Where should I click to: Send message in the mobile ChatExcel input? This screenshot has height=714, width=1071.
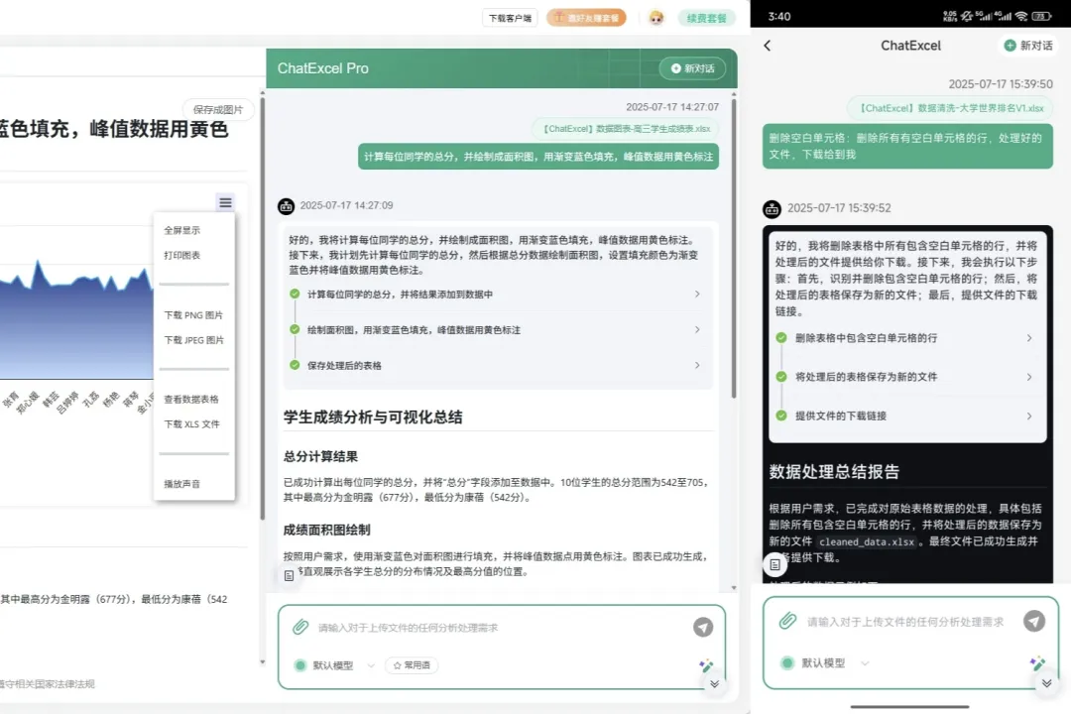point(1034,621)
